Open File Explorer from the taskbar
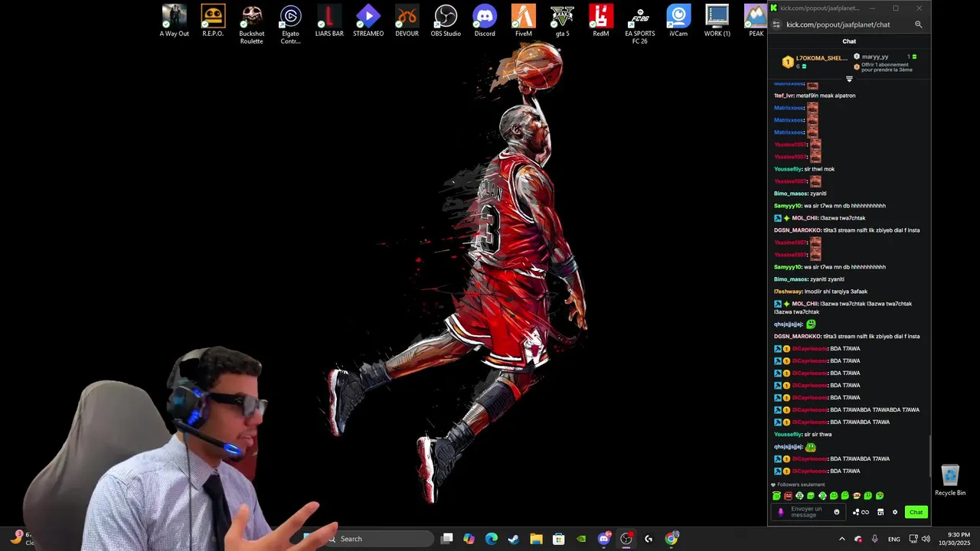This screenshot has width=980, height=551. [x=537, y=539]
